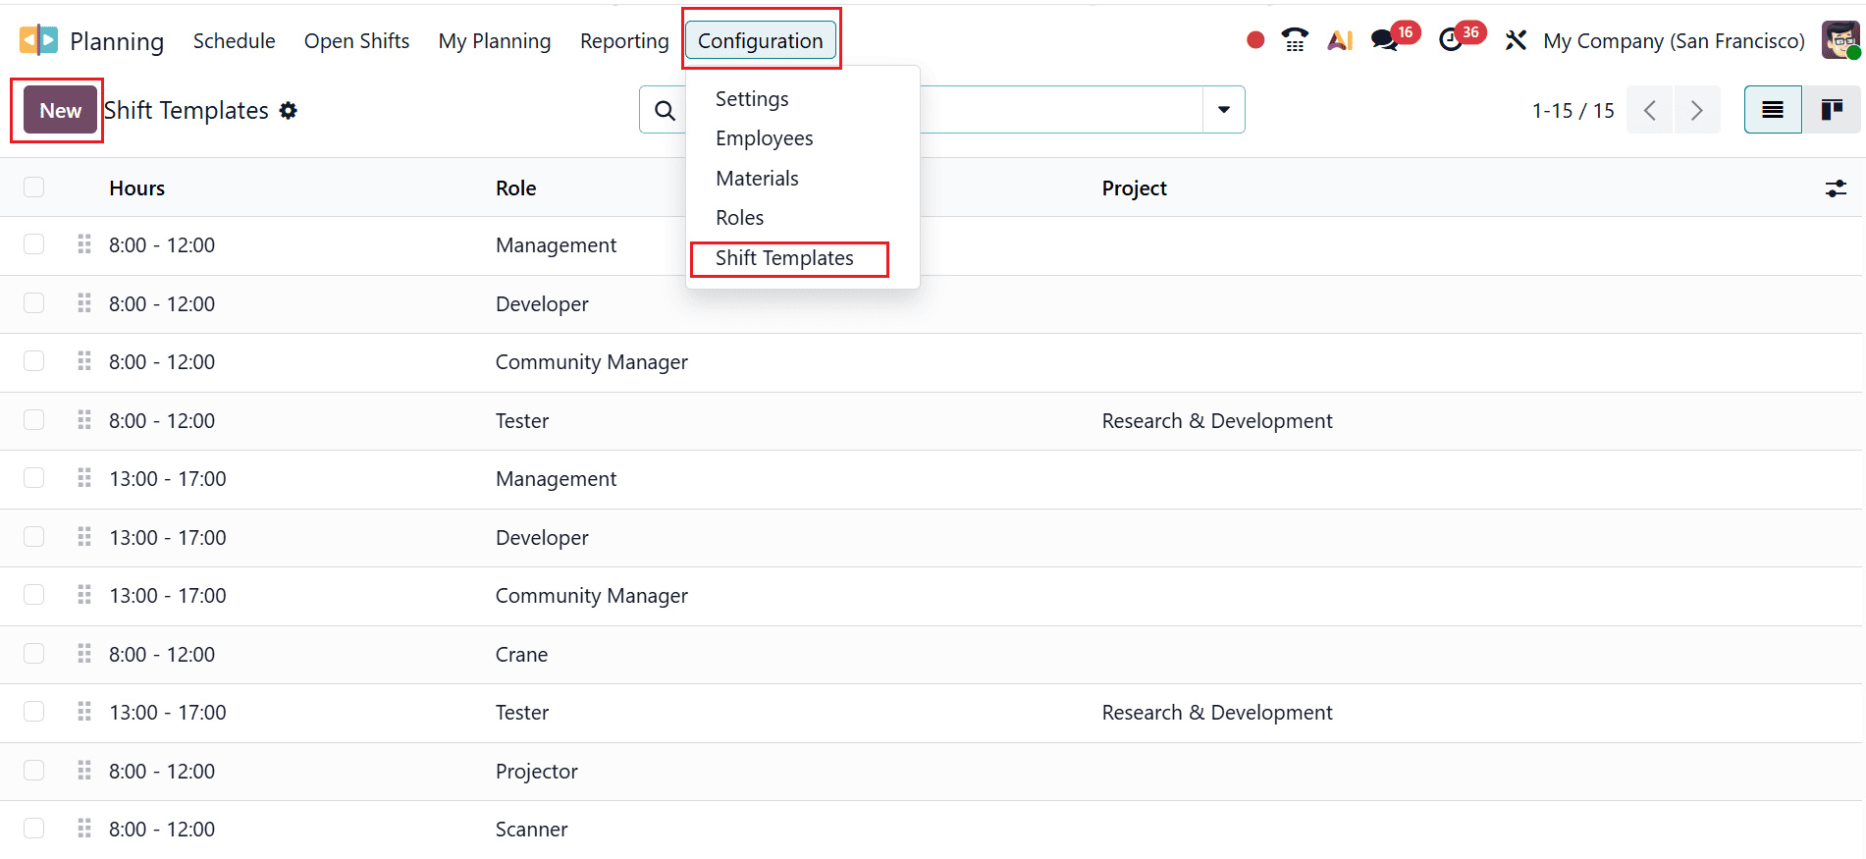Open the My Planning menu

click(495, 41)
